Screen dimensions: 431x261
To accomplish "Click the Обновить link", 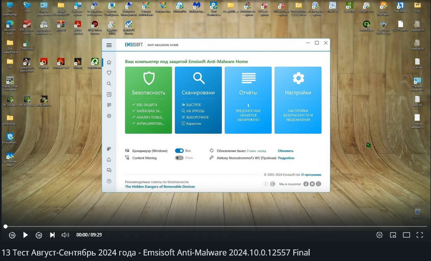I will 286,151.
